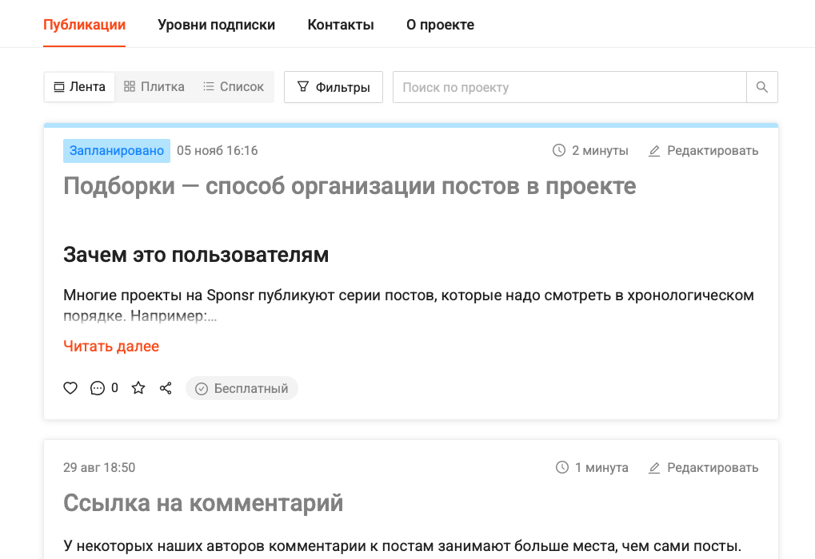Screen dimensions: 815x559
Task: Click the clock icon beside 2 минуты
Action: 559,151
